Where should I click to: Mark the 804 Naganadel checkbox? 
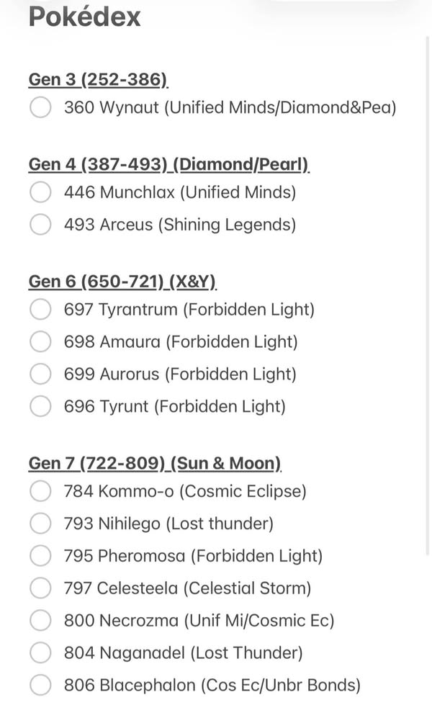(x=40, y=652)
